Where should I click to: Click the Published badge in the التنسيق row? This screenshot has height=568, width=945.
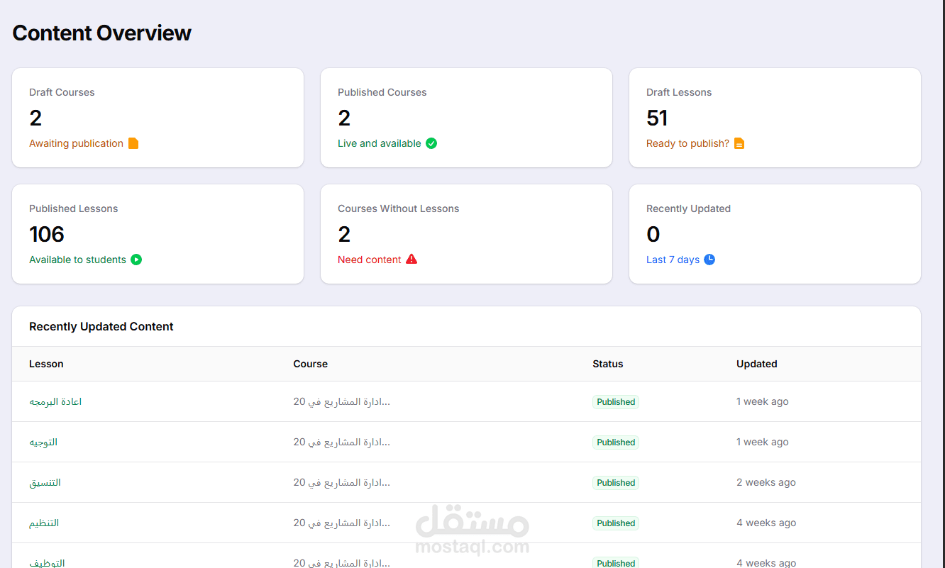point(616,483)
